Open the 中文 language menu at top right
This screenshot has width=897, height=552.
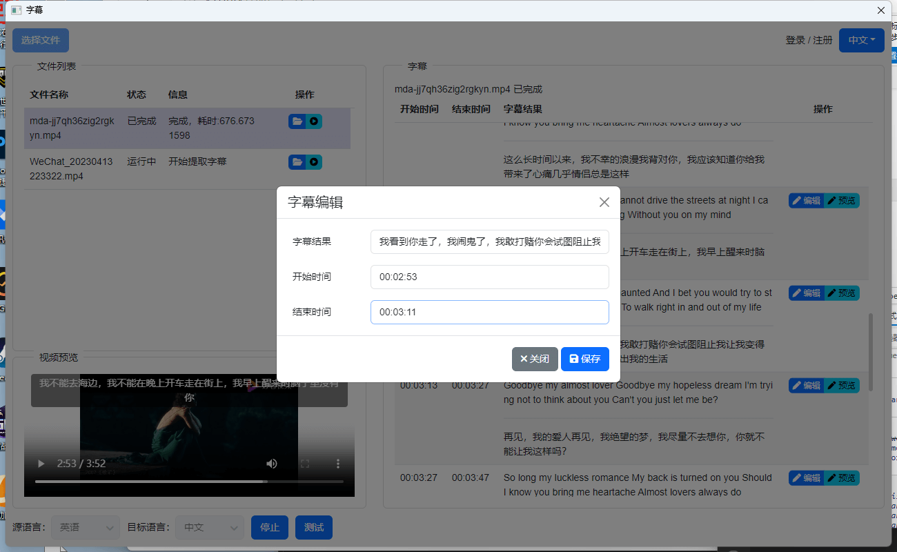pyautogui.click(x=861, y=40)
